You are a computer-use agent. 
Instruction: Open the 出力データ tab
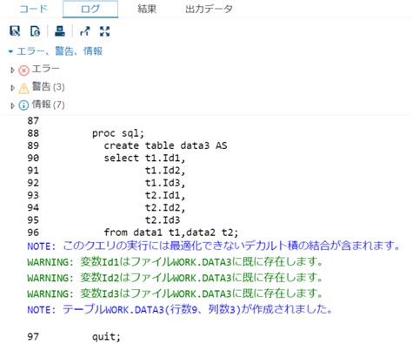(209, 9)
